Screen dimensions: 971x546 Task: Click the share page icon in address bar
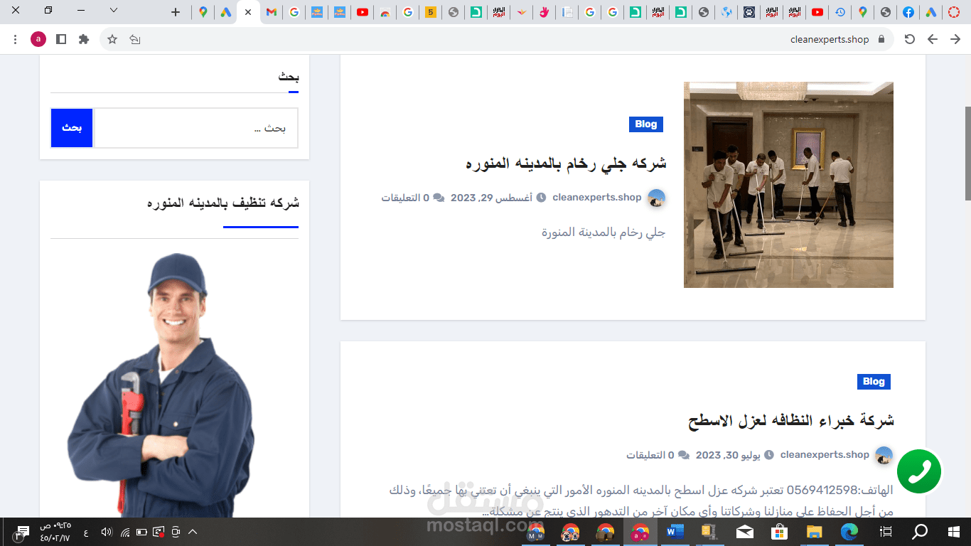135,39
